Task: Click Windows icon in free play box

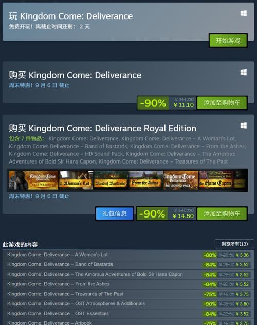Action: coord(244,14)
